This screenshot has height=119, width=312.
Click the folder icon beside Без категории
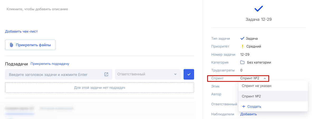242,63
